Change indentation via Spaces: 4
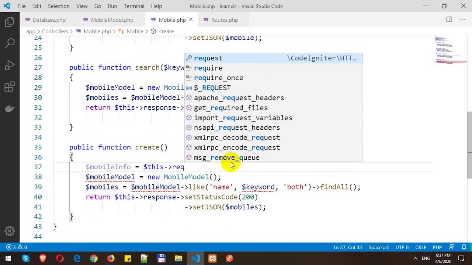This screenshot has width=472, height=265. (x=378, y=247)
